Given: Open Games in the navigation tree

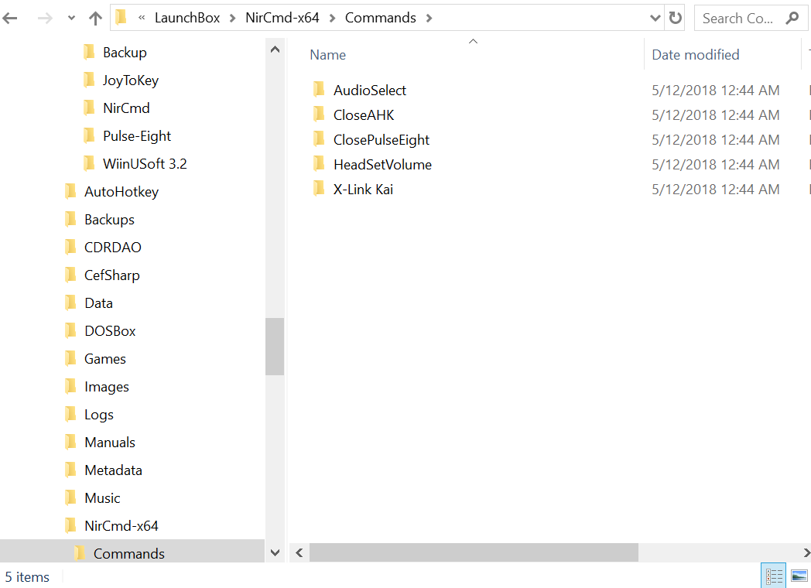Looking at the screenshot, I should pos(105,360).
